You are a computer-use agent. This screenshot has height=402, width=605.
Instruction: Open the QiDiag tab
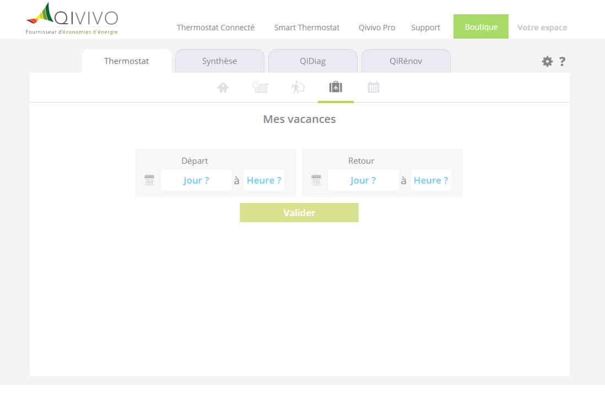click(x=313, y=61)
